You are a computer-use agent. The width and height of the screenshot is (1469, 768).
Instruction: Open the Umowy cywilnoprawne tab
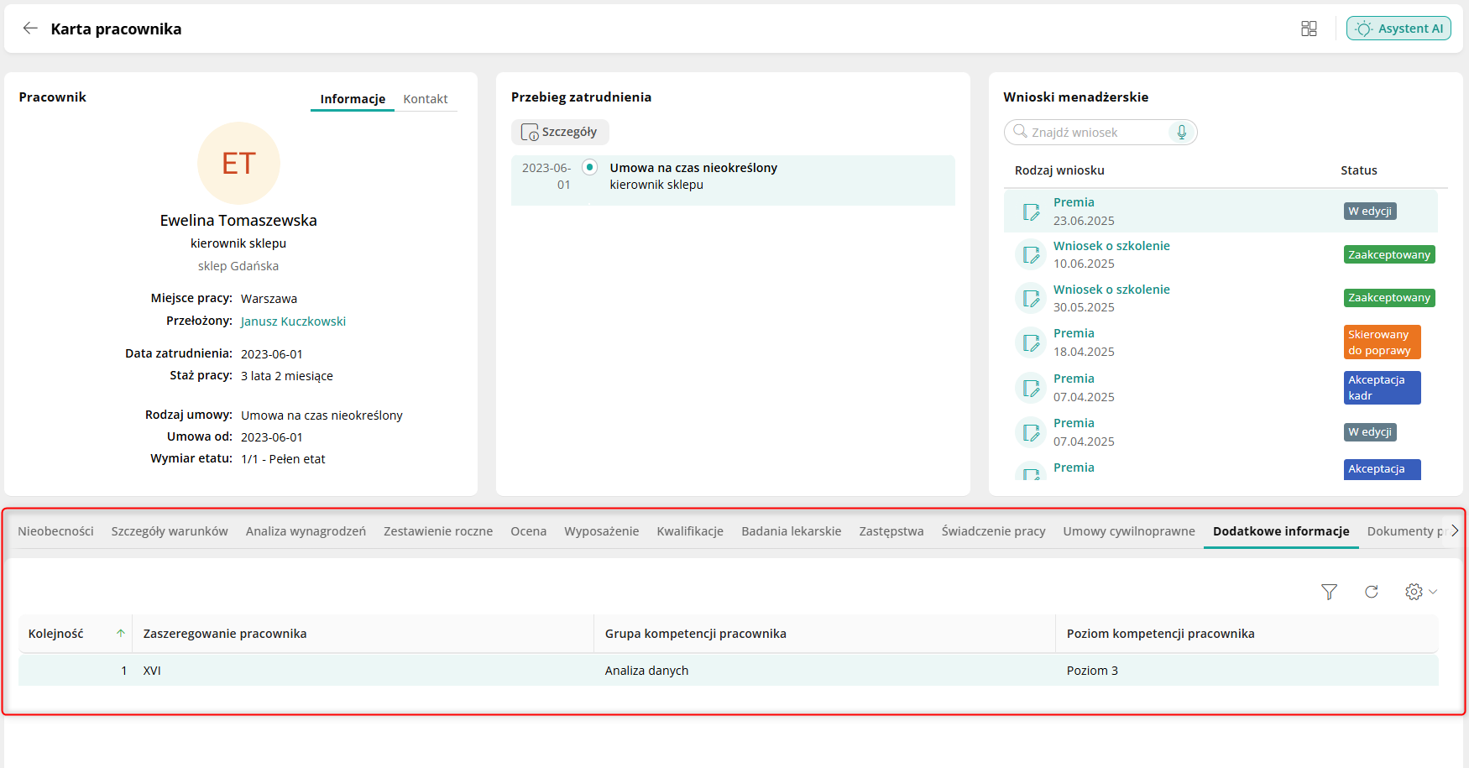pyautogui.click(x=1129, y=531)
